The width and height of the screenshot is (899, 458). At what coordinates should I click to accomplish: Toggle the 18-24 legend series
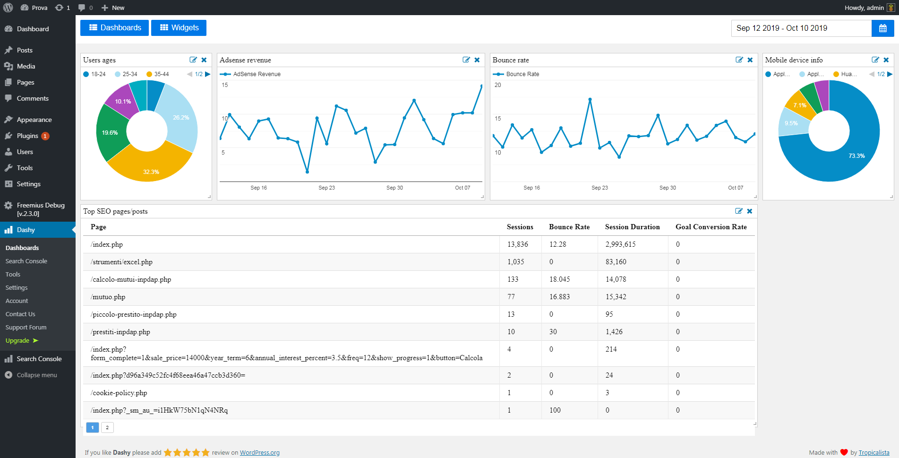tap(94, 74)
